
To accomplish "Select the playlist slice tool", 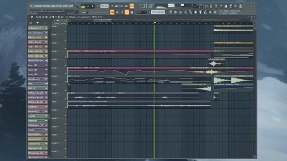I will click(x=53, y=17).
